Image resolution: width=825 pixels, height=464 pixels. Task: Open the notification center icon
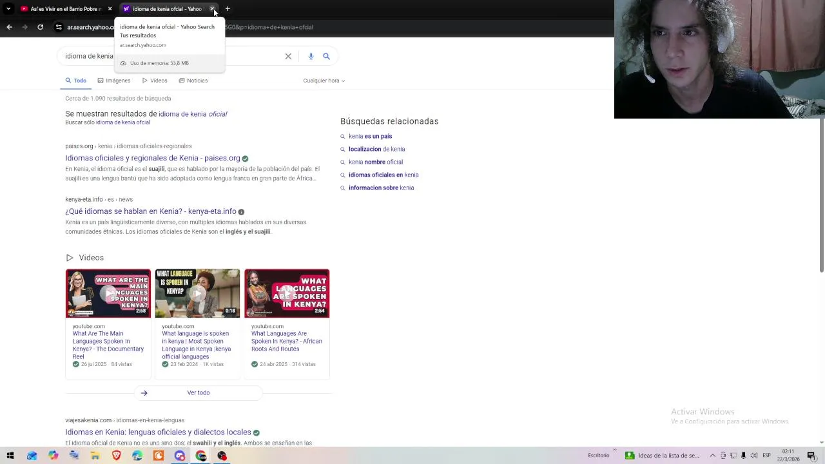tap(811, 456)
